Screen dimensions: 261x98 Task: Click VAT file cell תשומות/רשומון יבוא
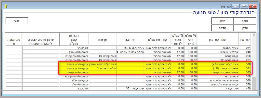tap(74, 76)
